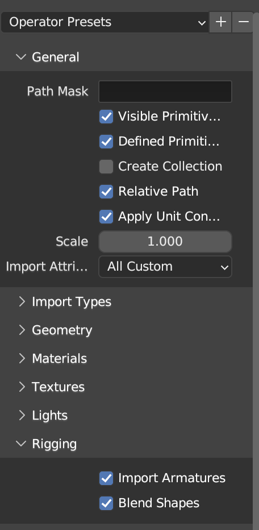Toggle Apply Unit Conversion checkbox
The width and height of the screenshot is (259, 530).
coord(106,217)
